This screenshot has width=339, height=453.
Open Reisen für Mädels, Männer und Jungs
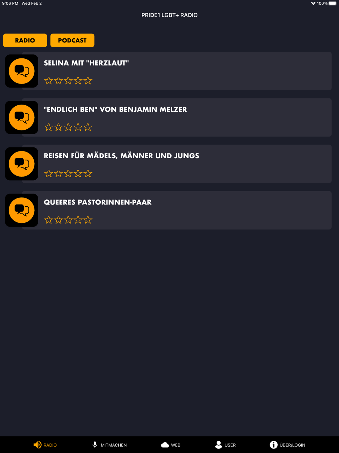[121, 156]
